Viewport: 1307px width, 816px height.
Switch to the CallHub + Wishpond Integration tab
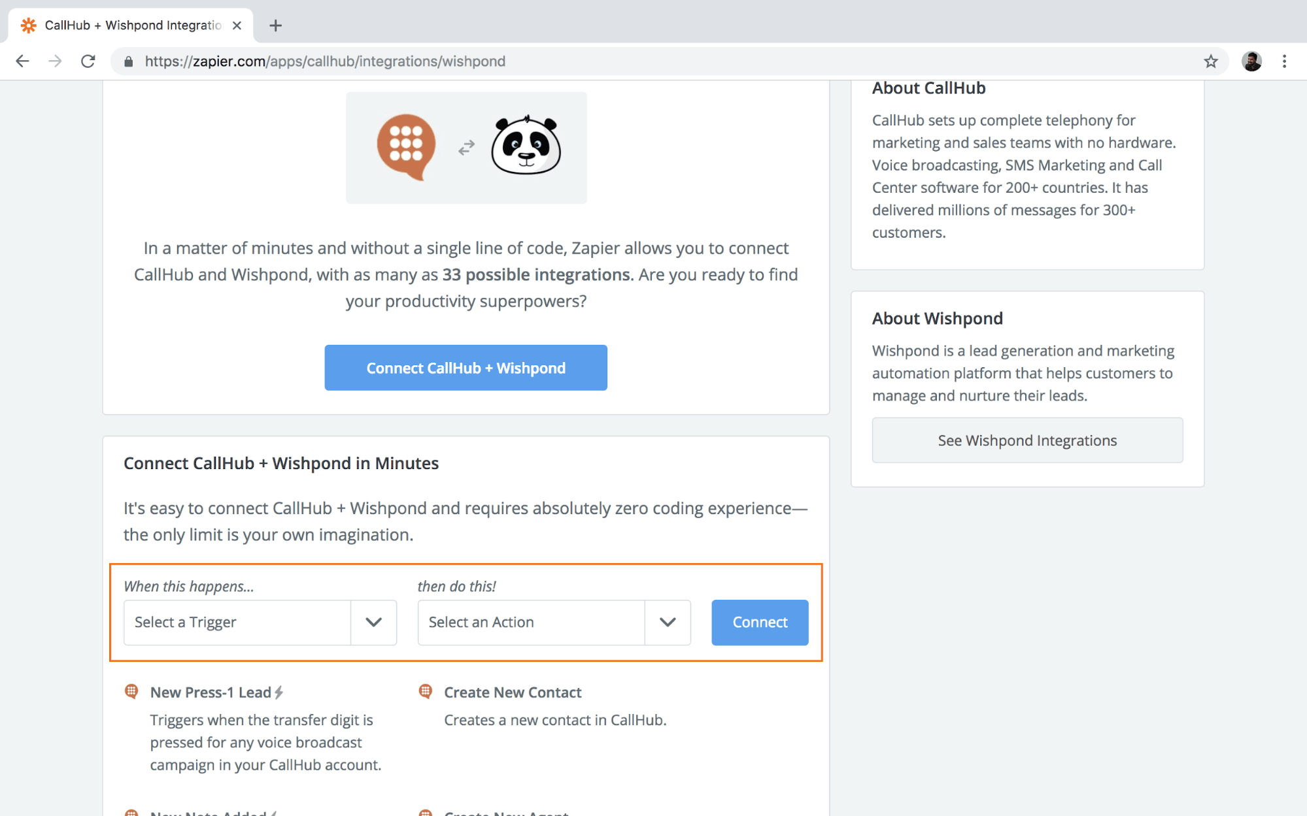(131, 25)
